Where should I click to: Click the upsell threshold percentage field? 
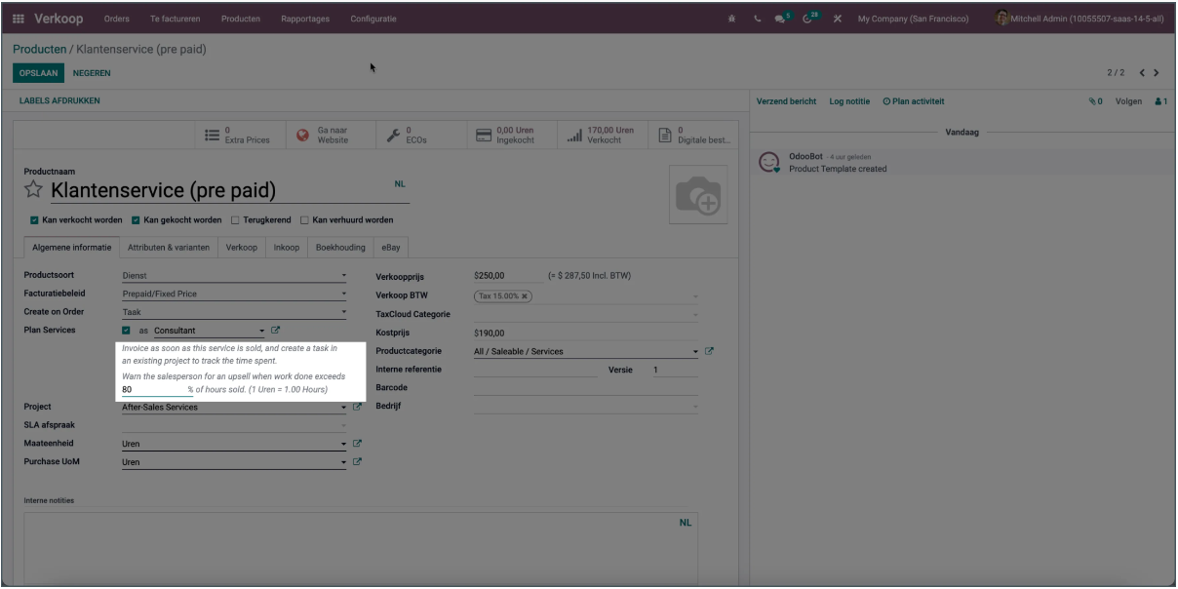153,389
